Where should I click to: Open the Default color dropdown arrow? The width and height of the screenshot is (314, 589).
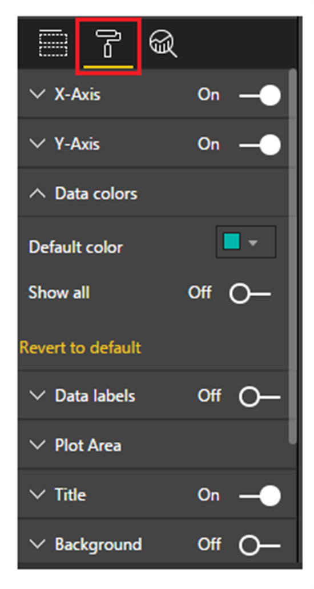253,243
